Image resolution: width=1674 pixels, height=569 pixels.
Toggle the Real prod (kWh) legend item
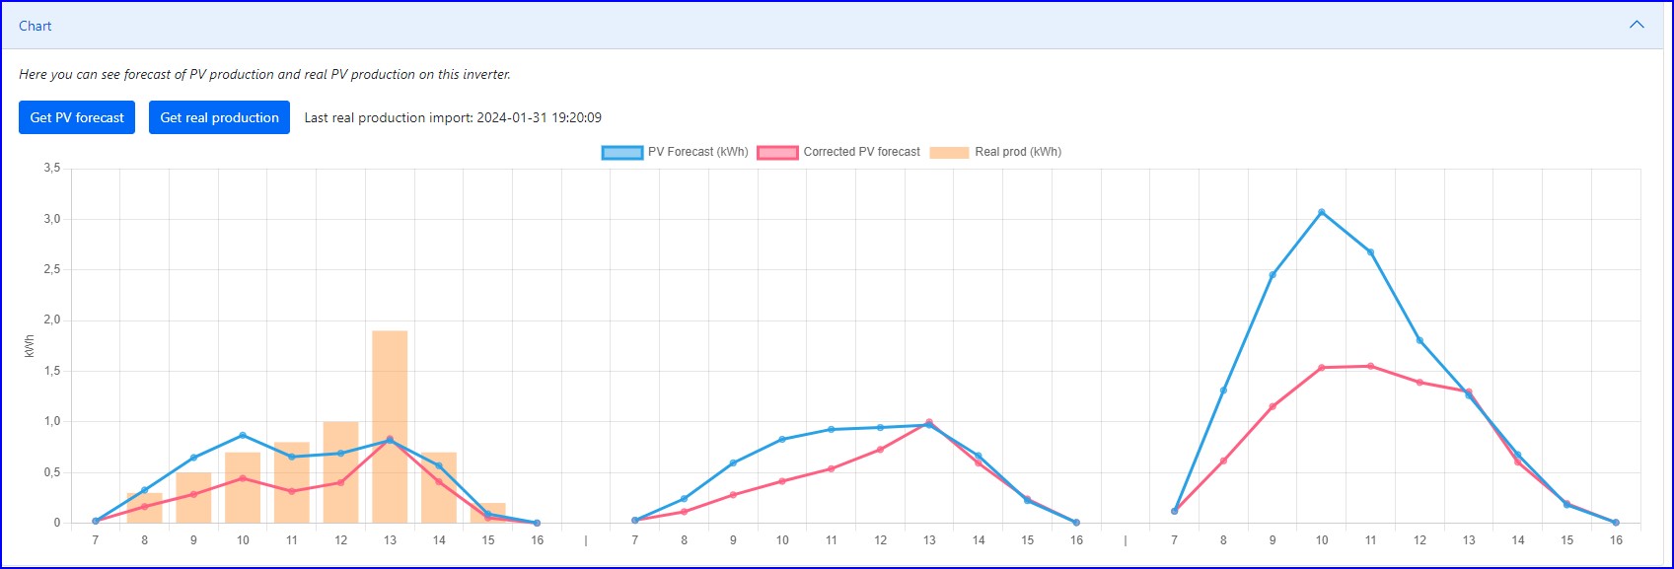click(996, 152)
